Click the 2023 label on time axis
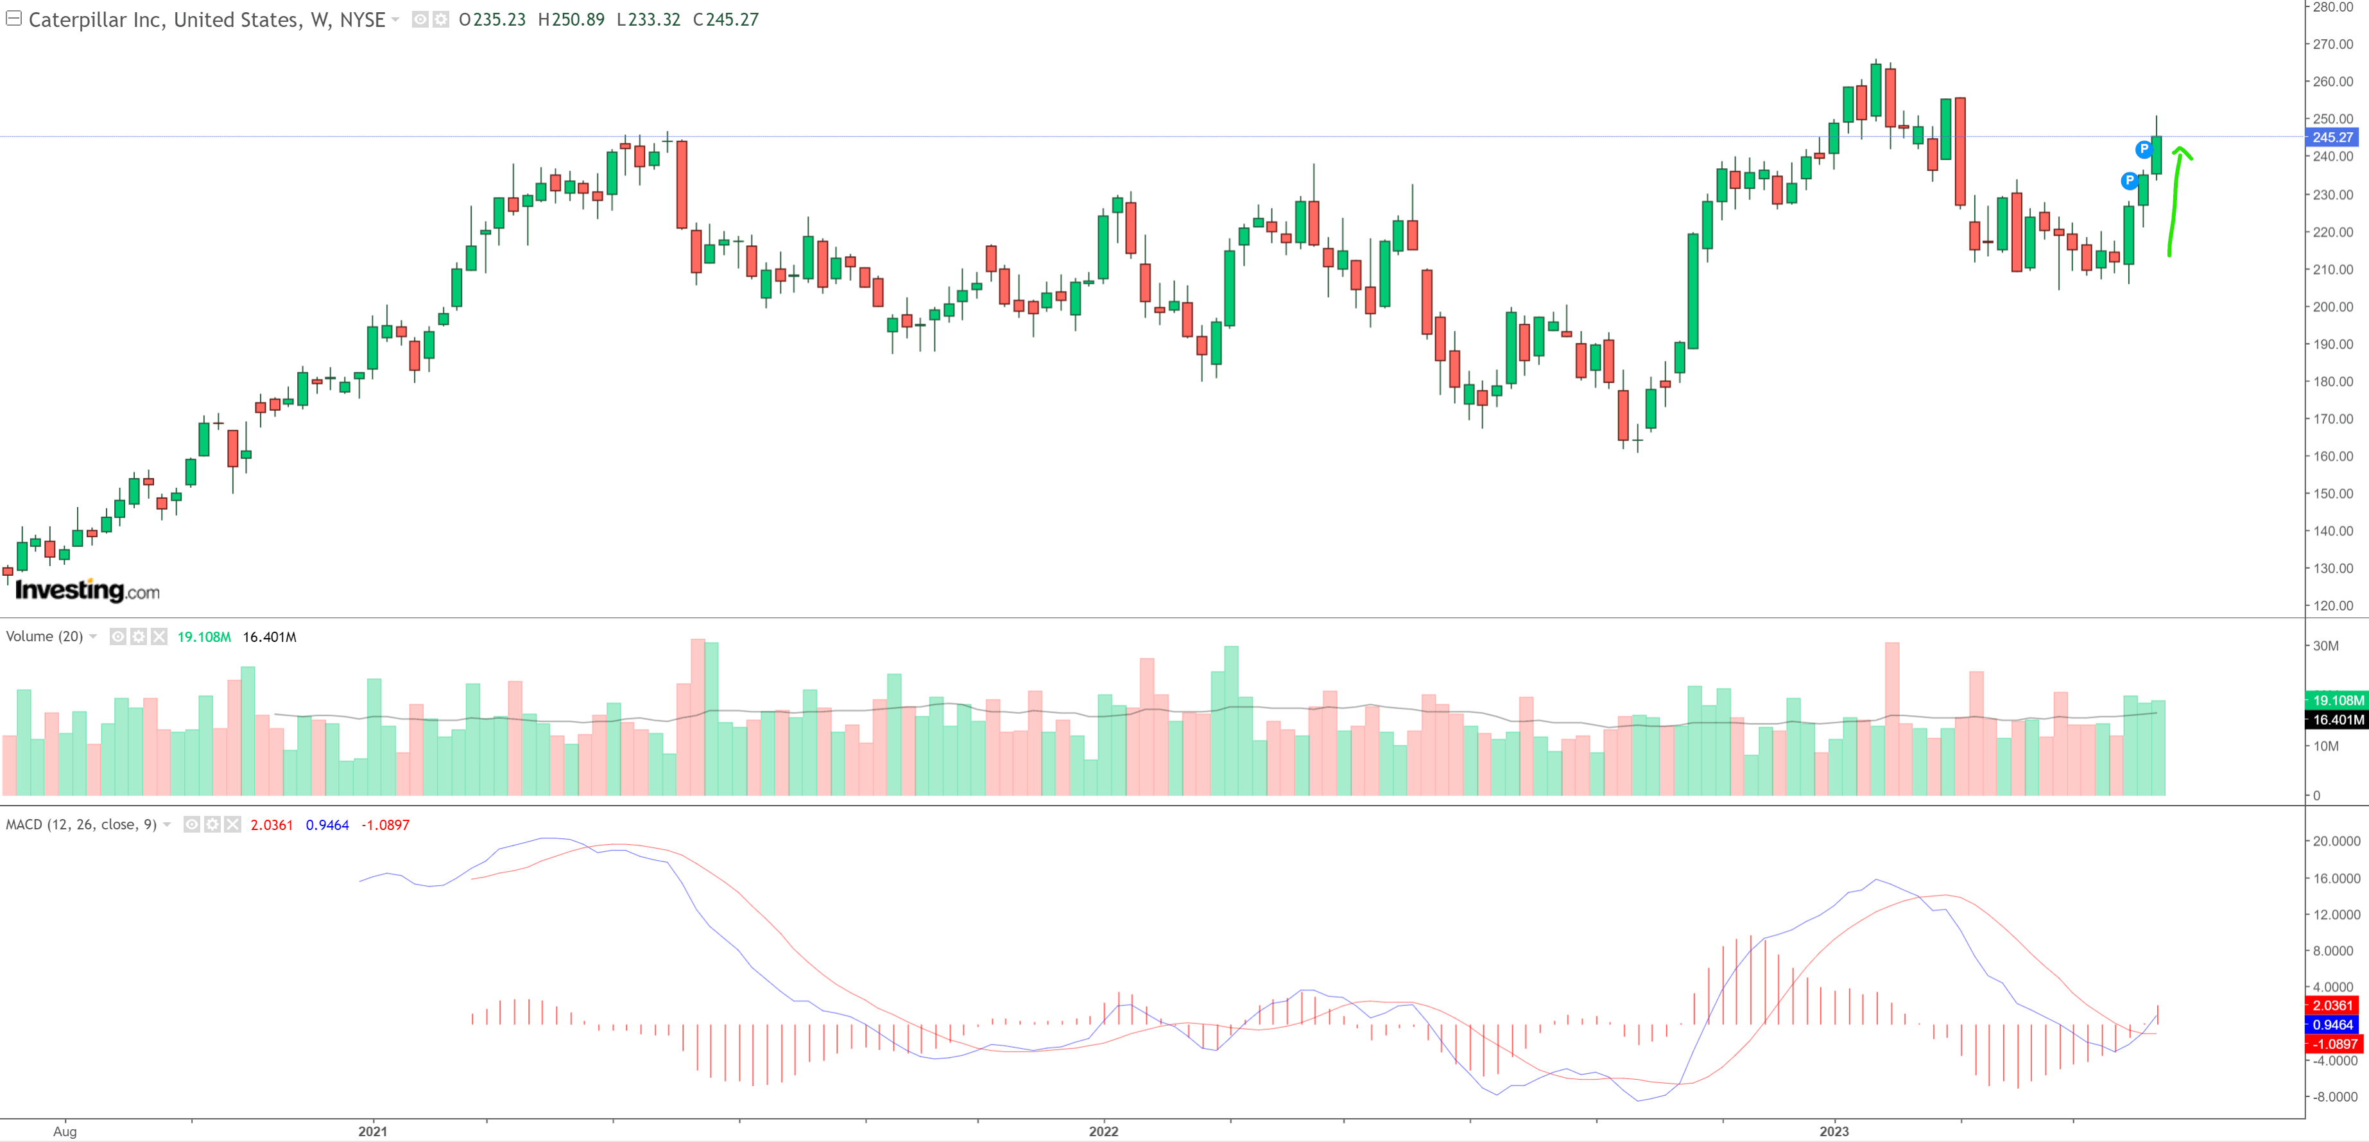This screenshot has height=1142, width=2369. (x=1834, y=1131)
